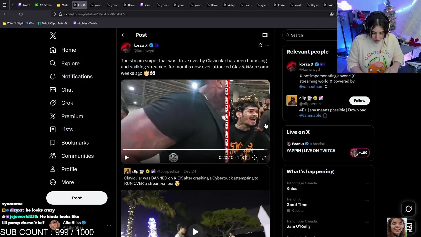
Task: Open options for Good Time trend
Action: (367, 200)
